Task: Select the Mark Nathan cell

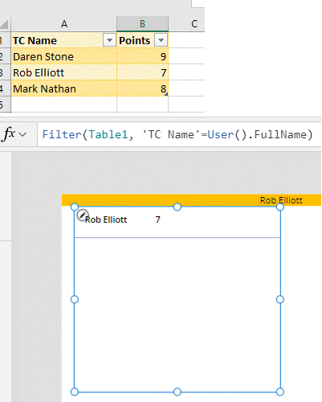Action: coord(63,88)
